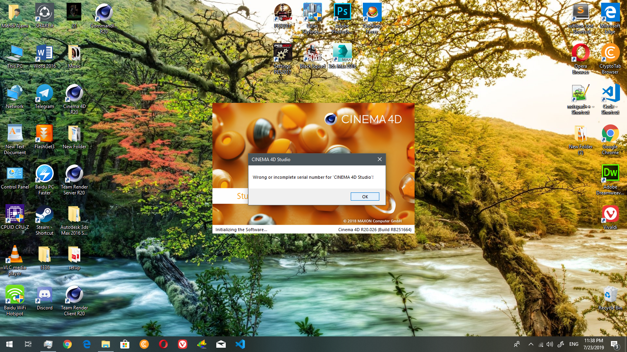Screen dimensions: 627x352
Task: Open File Explorer from the taskbar
Action: [x=106, y=344]
